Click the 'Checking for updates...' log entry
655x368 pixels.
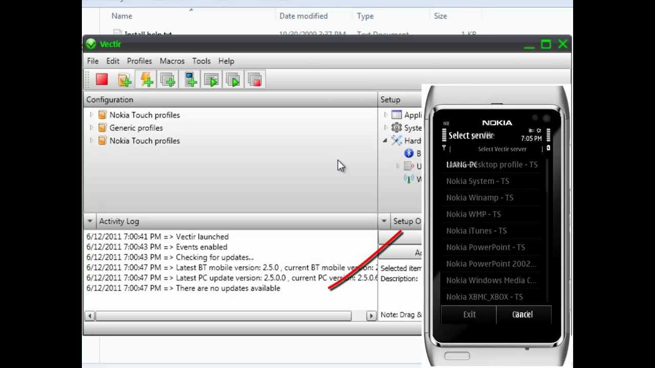click(x=170, y=257)
